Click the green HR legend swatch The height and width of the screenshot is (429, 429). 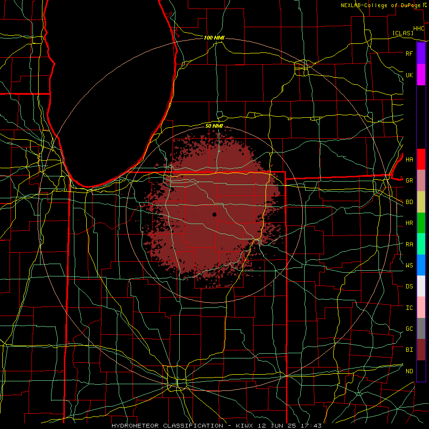coord(421,223)
